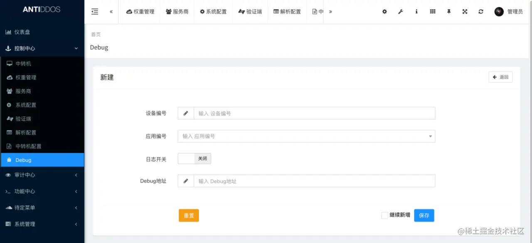Click the 返回 back button
The image size is (532, 243).
pyautogui.click(x=500, y=77)
